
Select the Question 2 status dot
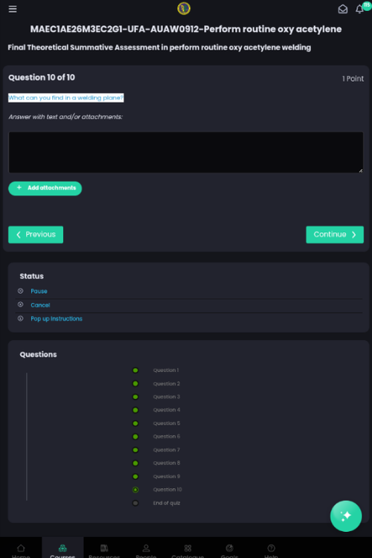135,384
